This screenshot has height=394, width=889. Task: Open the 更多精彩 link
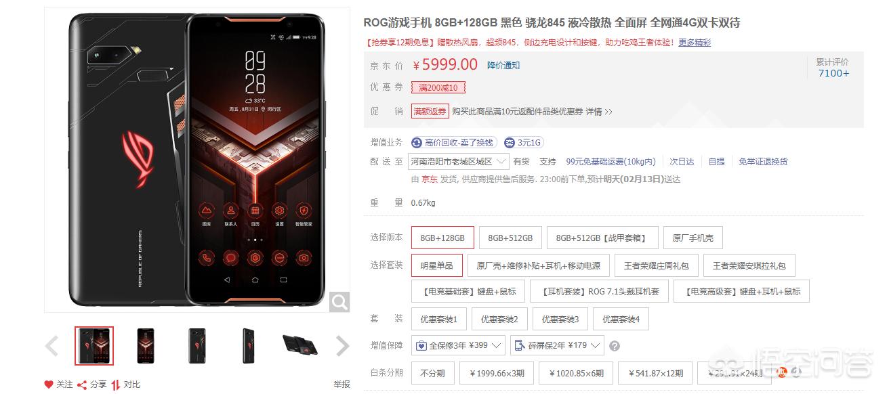(x=695, y=43)
